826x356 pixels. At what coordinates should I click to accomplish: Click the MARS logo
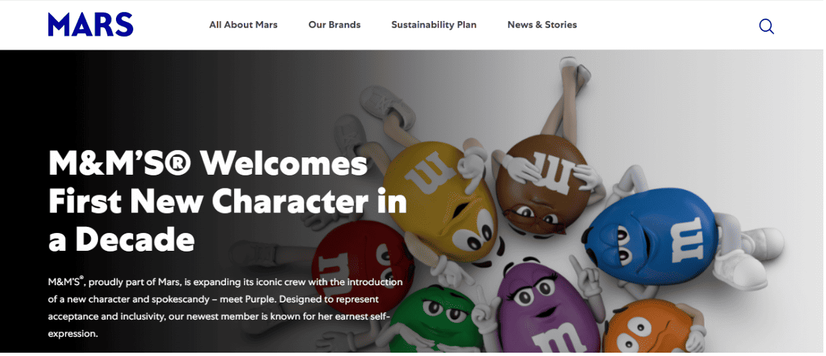coord(91,25)
